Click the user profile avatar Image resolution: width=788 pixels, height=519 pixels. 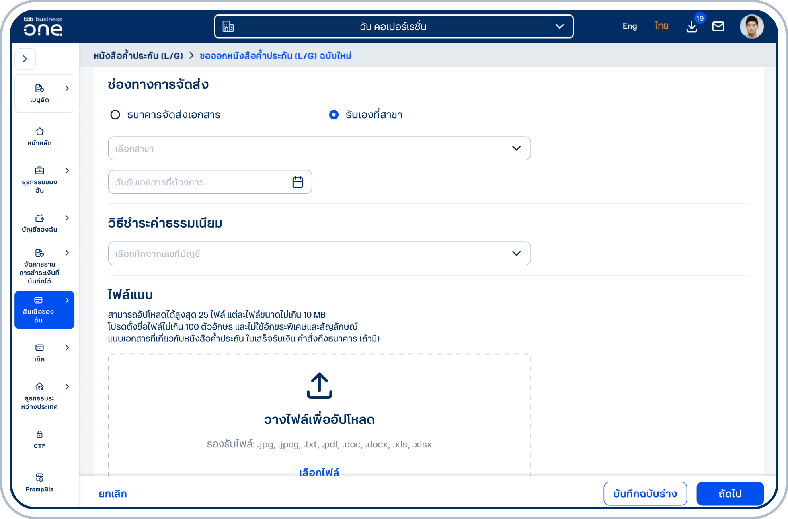click(x=751, y=27)
